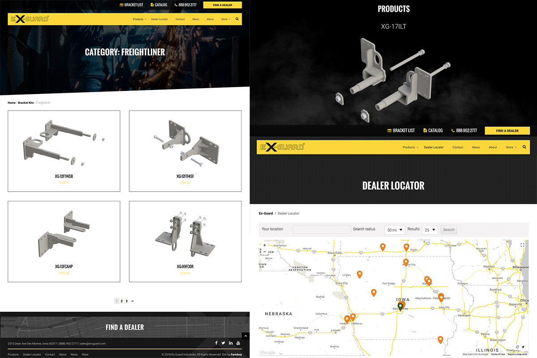The width and height of the screenshot is (537, 358).
Task: Open the XG-09FCOR product card
Action: (x=185, y=242)
